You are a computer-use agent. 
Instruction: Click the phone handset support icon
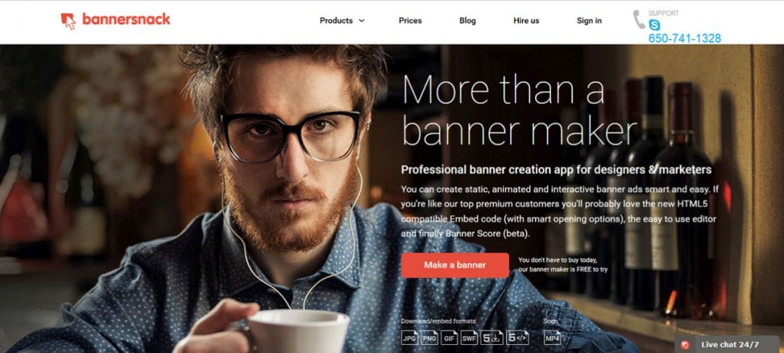click(639, 20)
